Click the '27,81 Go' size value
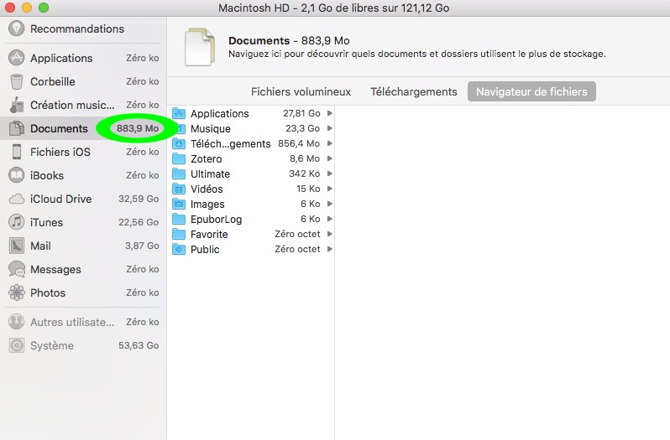 pos(301,113)
